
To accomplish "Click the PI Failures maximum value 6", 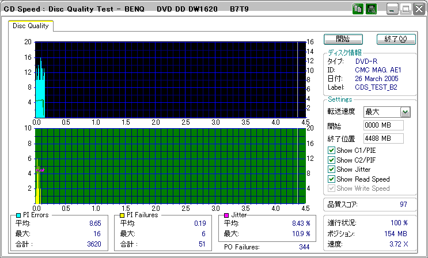I will (x=203, y=233).
